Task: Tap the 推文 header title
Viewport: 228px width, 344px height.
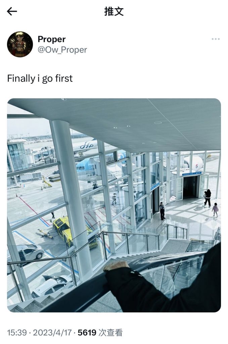Action: 114,11
